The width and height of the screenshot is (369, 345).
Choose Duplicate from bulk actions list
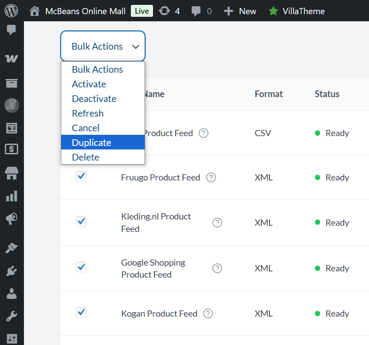pos(103,142)
